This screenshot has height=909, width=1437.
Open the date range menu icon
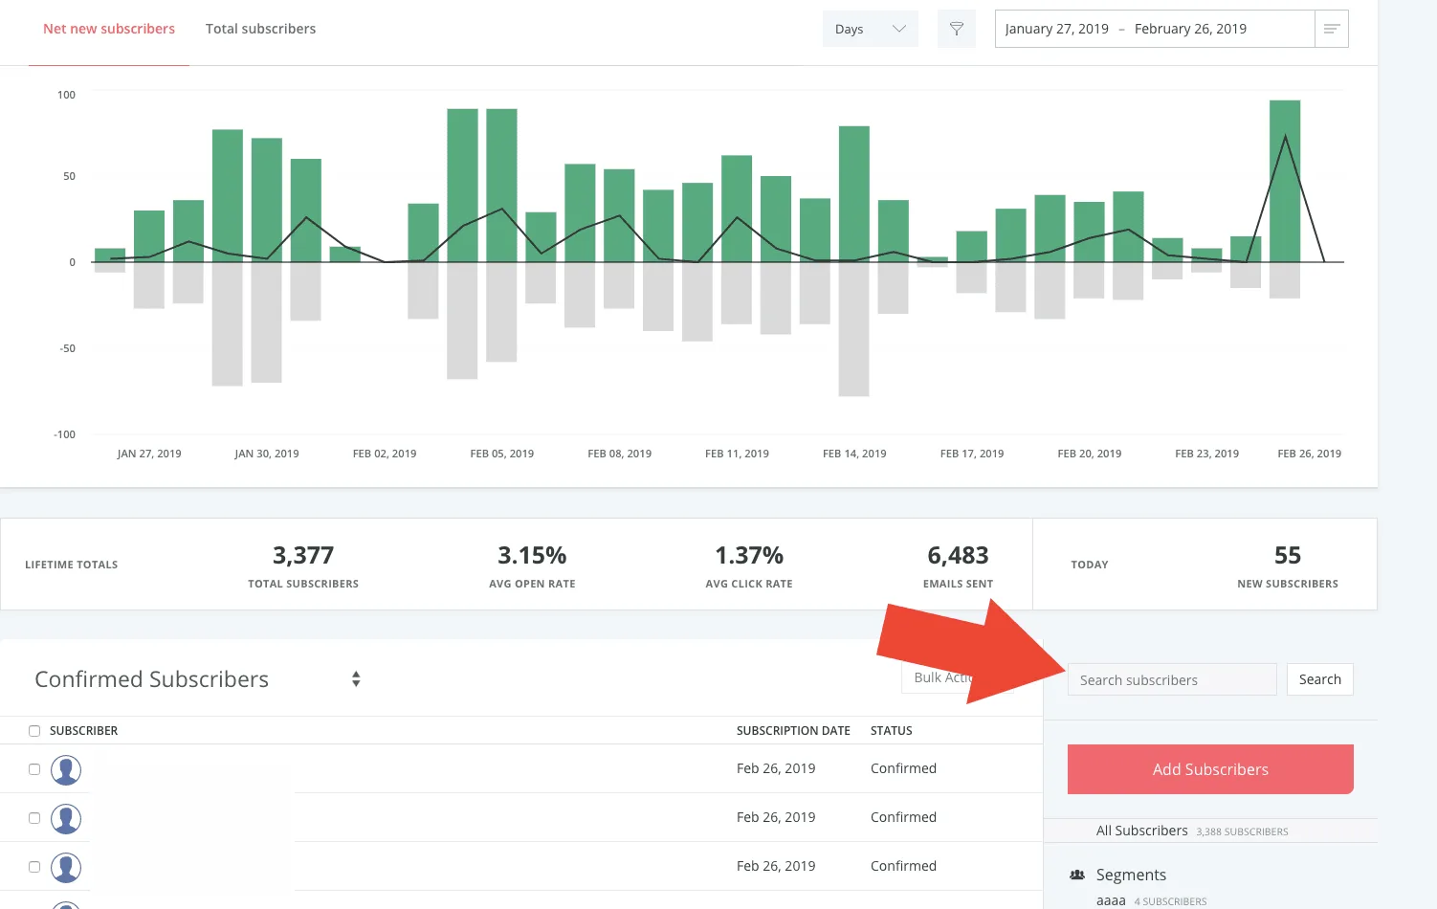click(1331, 29)
